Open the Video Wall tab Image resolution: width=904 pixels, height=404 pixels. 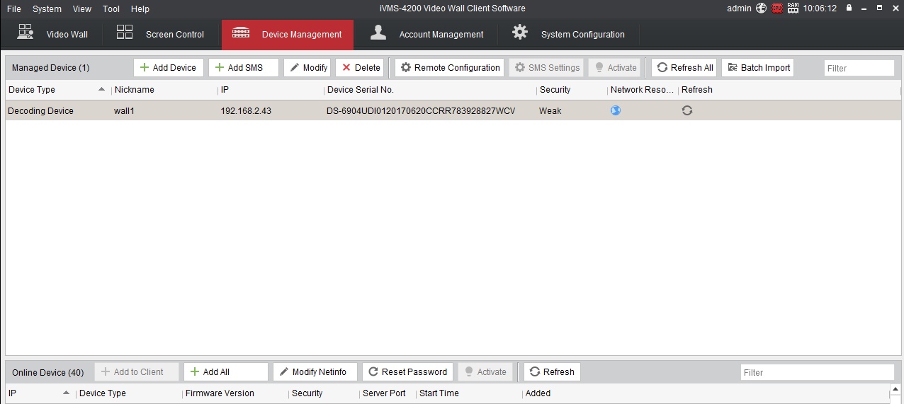53,34
